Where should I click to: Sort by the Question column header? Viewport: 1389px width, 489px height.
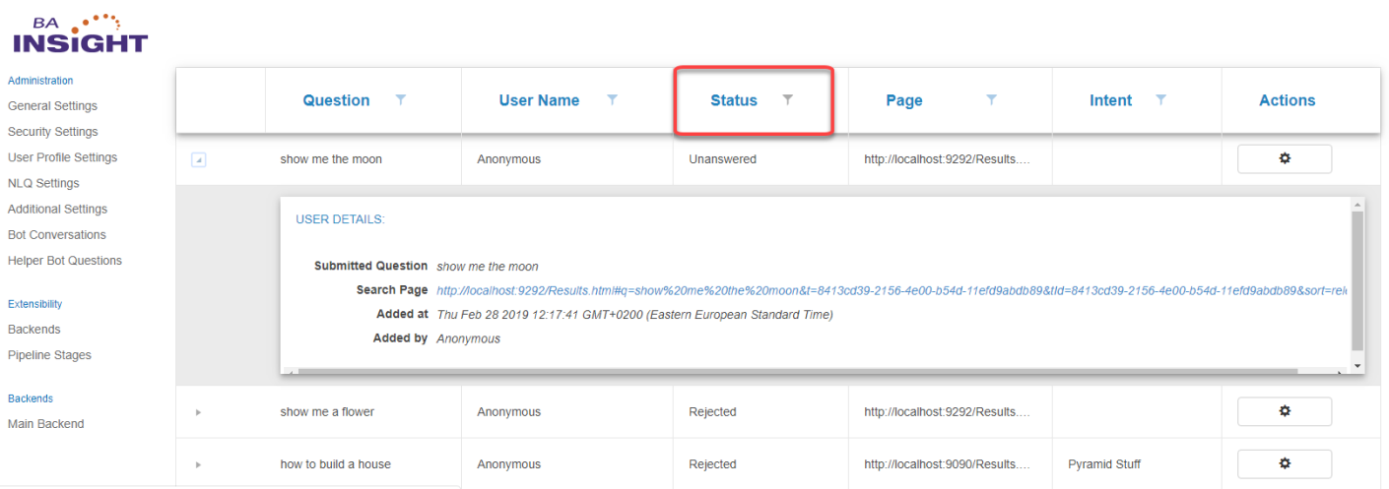[x=336, y=100]
